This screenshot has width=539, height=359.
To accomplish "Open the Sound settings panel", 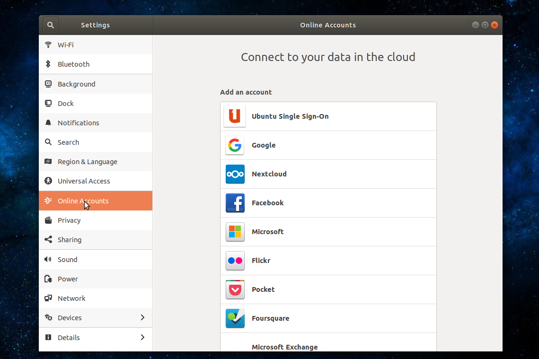I will click(x=96, y=259).
